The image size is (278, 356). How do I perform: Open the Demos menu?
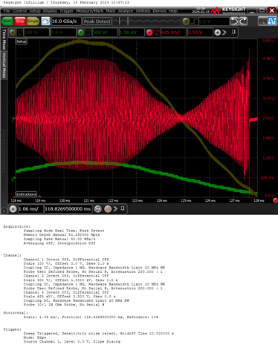point(159,11)
